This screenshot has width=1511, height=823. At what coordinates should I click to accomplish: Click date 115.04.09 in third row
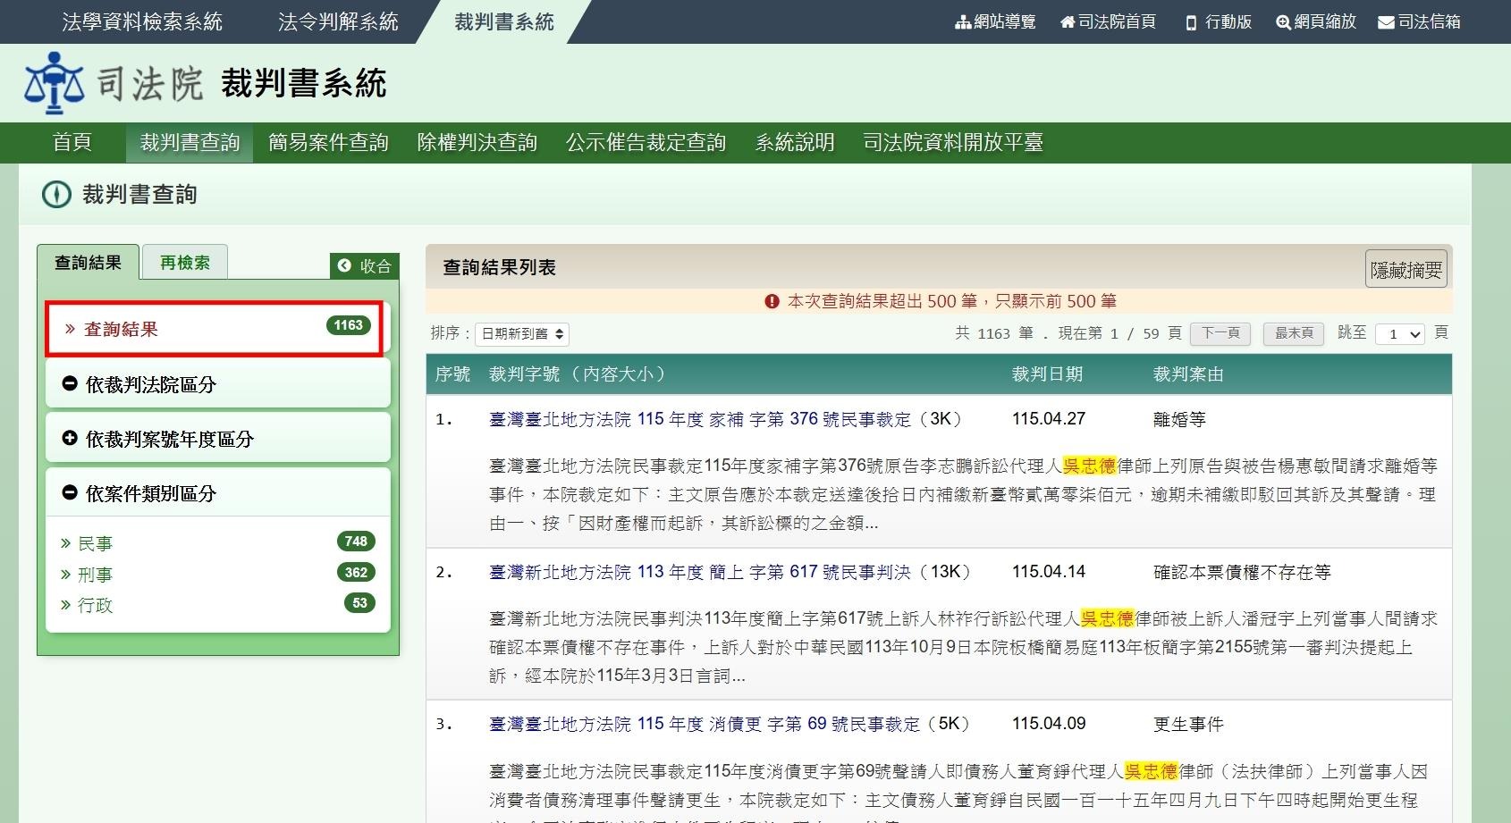pos(1049,723)
